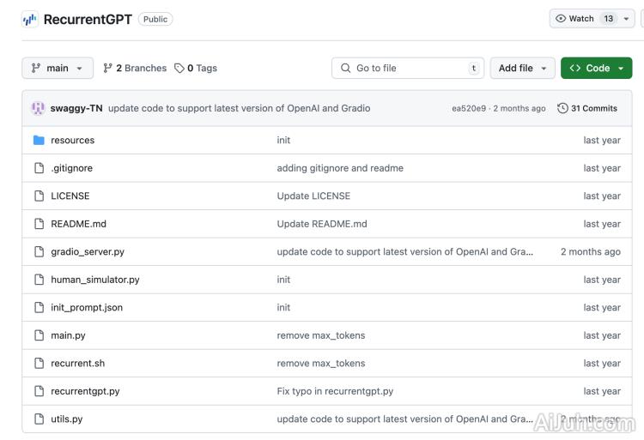Expand the Add file dropdown
The height and width of the screenshot is (440, 644).
click(522, 68)
